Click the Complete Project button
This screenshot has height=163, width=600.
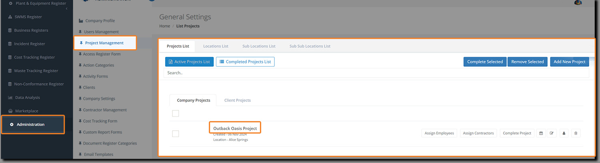point(517,133)
